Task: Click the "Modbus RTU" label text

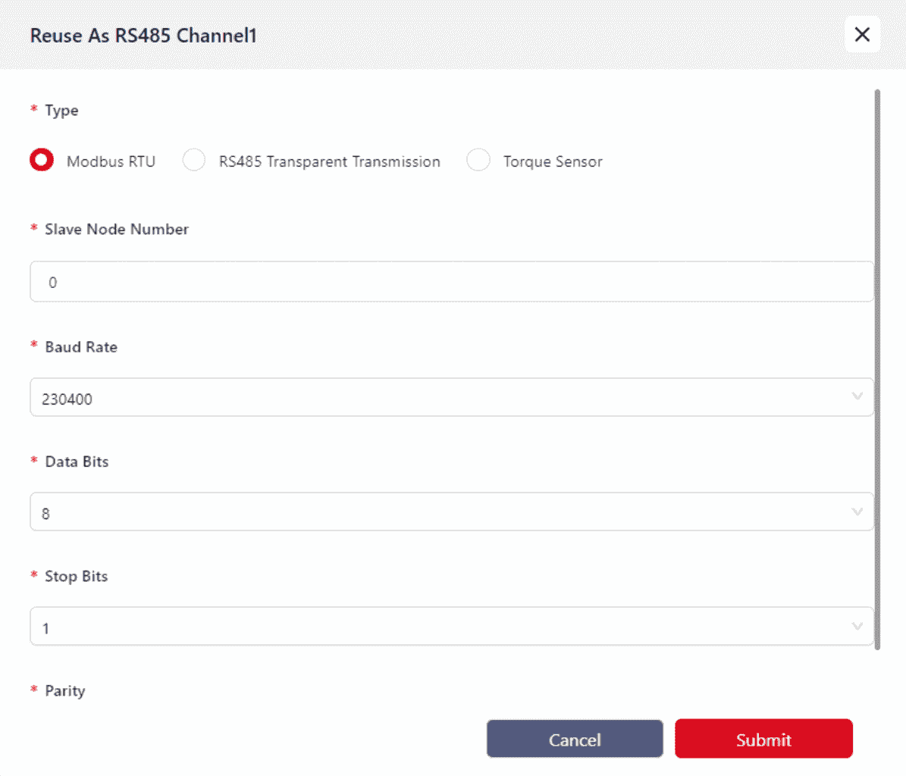Action: (111, 161)
